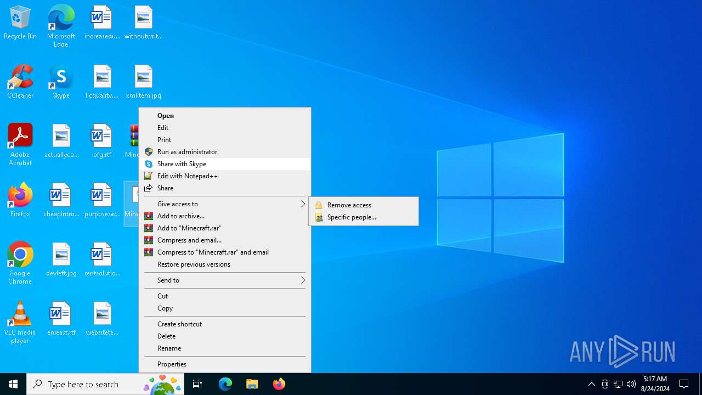Select Share with Skype

coord(225,164)
